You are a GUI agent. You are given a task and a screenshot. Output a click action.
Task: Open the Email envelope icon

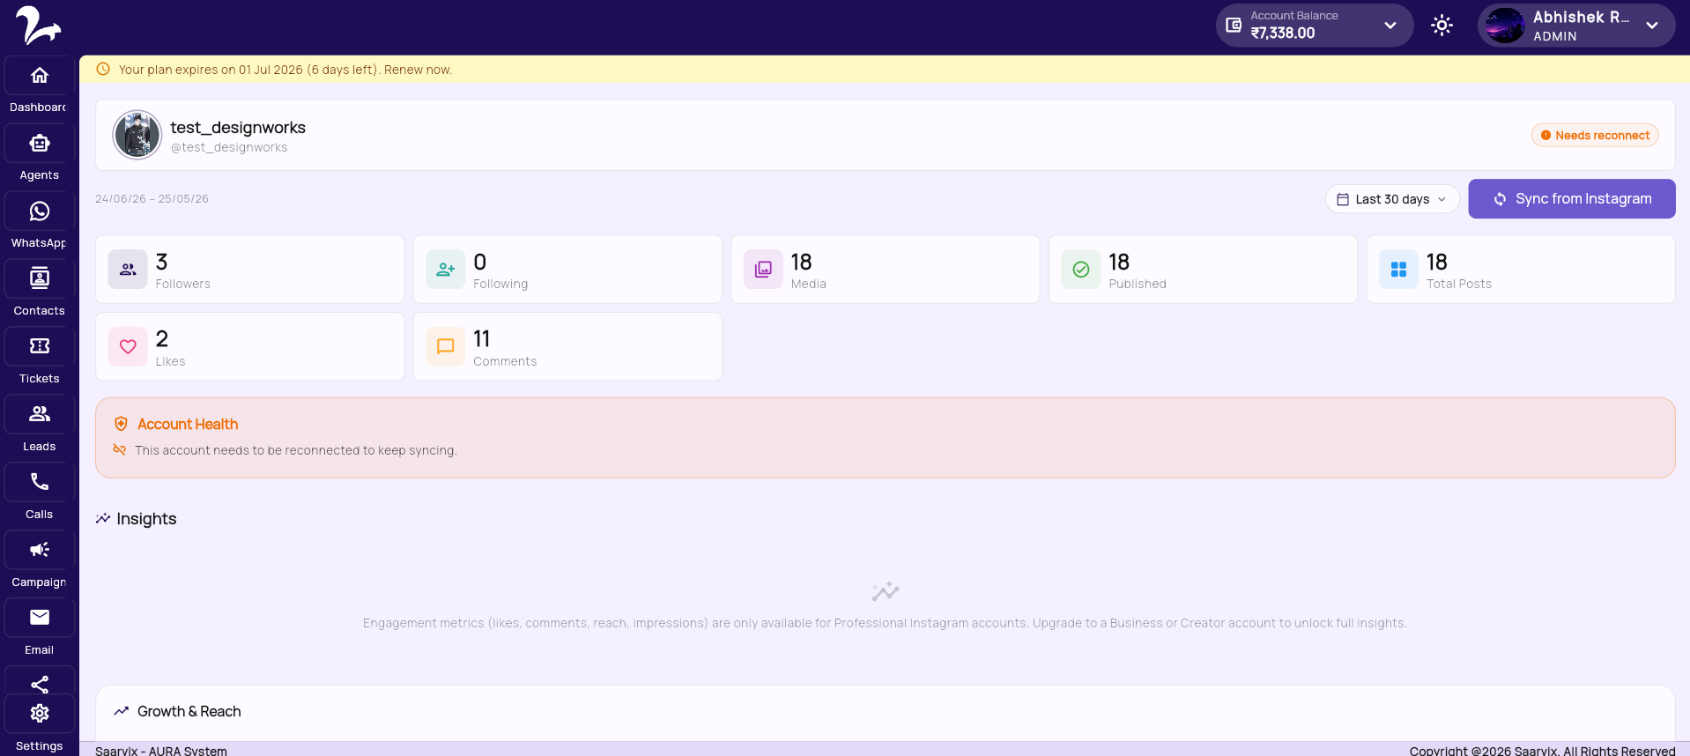tap(40, 619)
